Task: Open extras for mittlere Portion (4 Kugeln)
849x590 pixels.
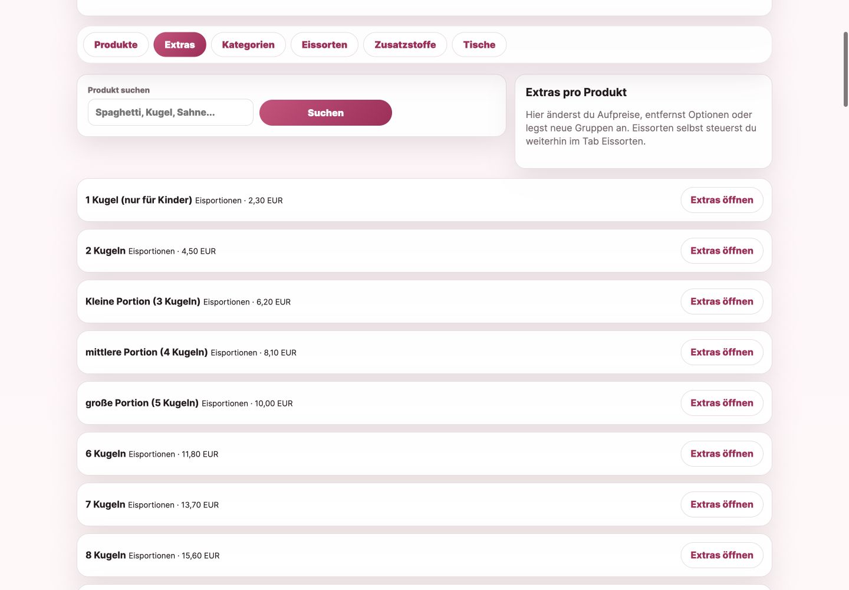Action: [x=722, y=352]
